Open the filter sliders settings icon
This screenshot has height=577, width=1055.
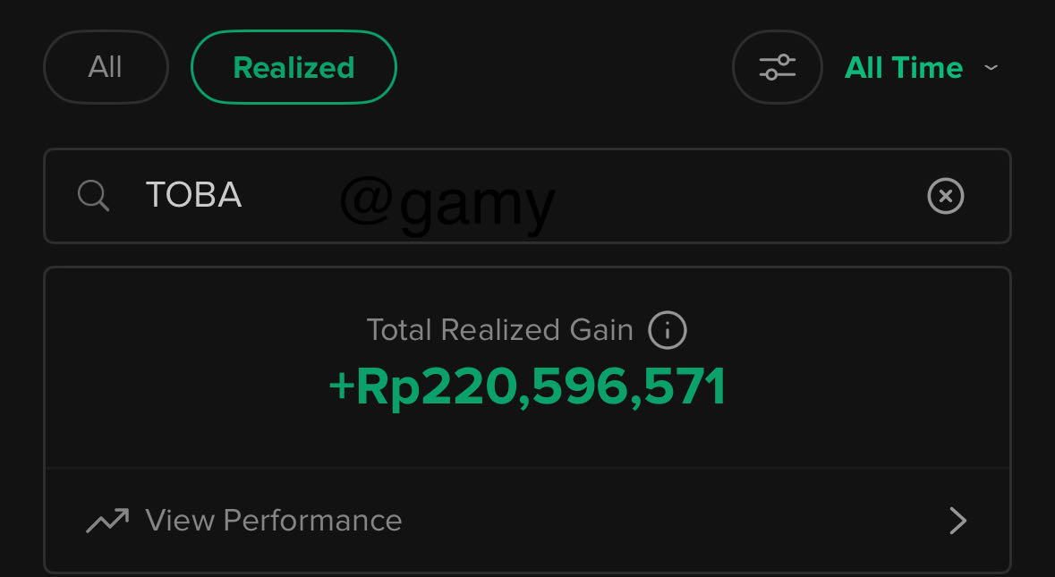pyautogui.click(x=777, y=68)
